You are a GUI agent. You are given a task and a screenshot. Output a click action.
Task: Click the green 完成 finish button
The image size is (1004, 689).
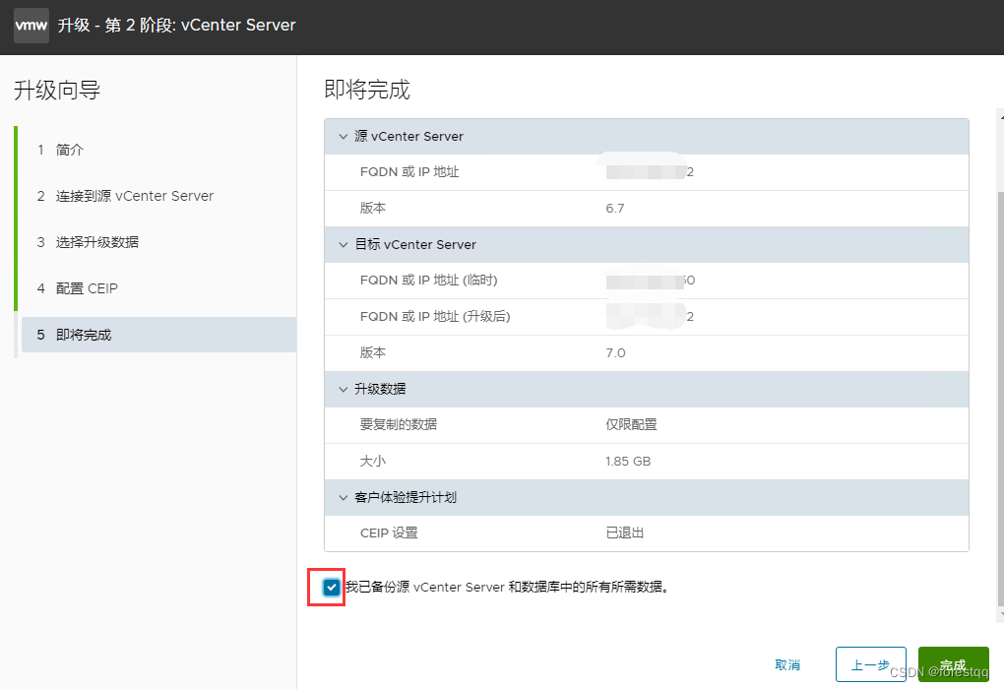[954, 664]
